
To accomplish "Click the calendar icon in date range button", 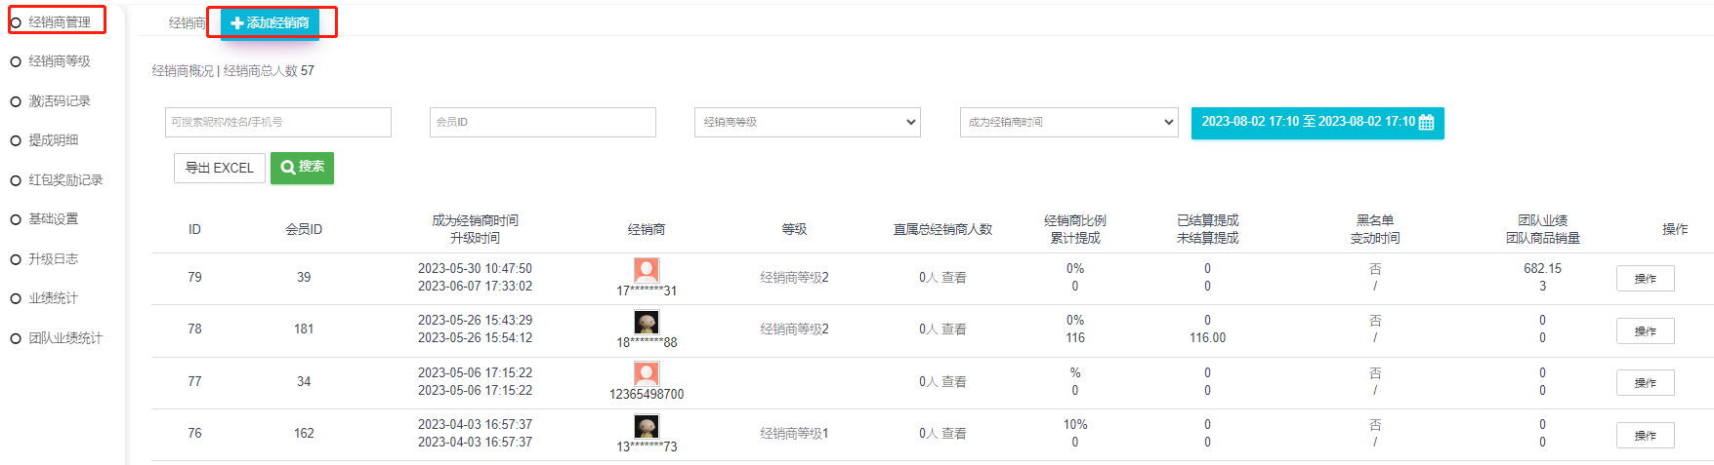I will click(1426, 123).
